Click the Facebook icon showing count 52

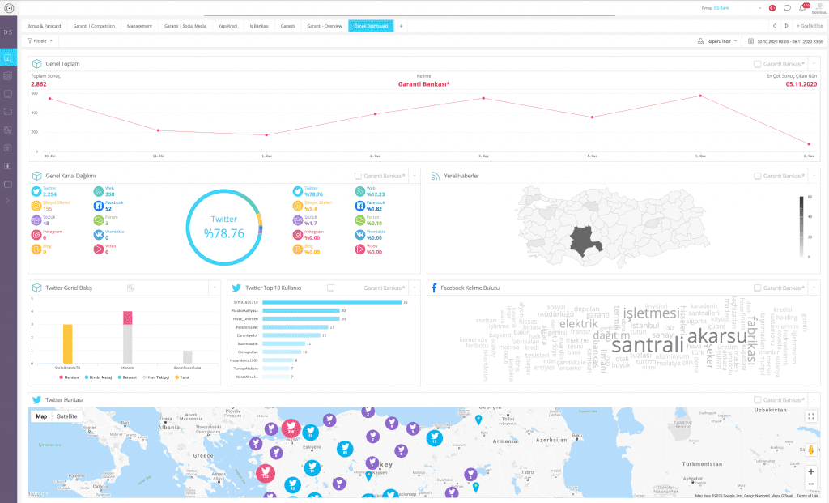98,206
